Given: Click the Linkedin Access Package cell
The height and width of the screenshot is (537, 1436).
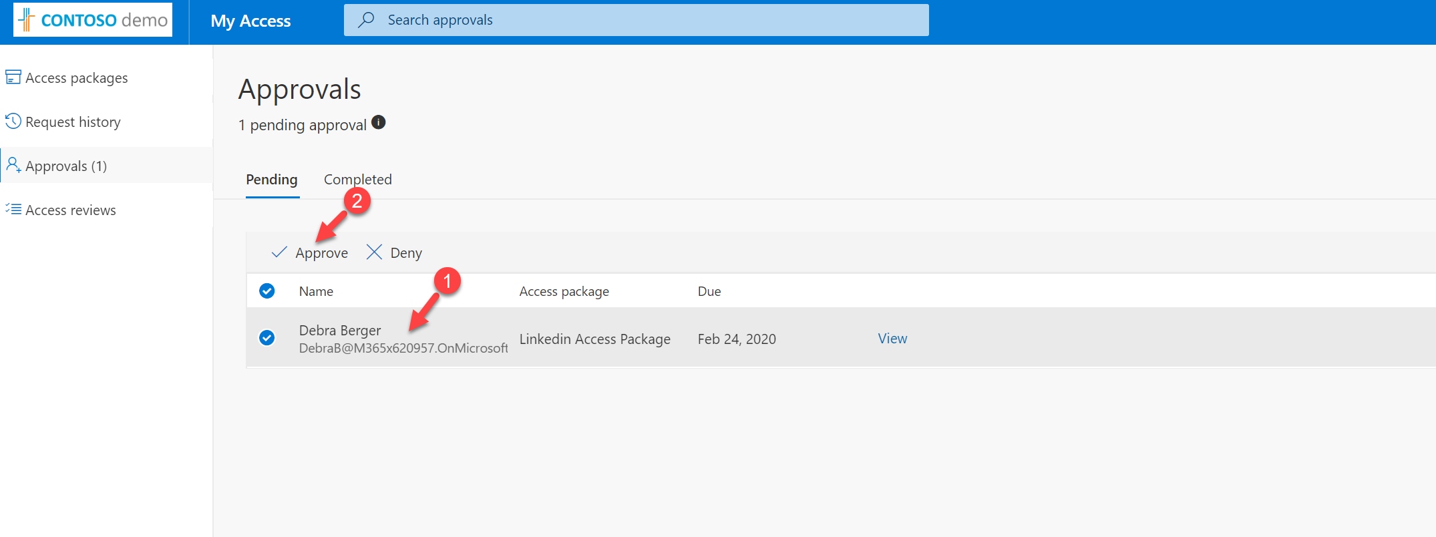Looking at the screenshot, I should (x=595, y=339).
